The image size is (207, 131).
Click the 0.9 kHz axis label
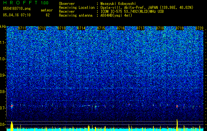3,75
